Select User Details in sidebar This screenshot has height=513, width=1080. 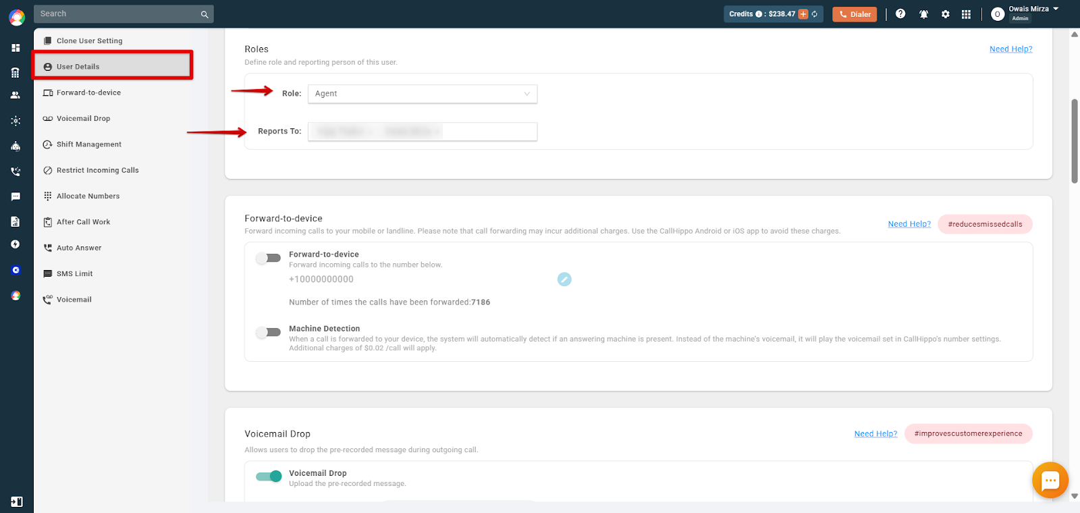coord(113,66)
